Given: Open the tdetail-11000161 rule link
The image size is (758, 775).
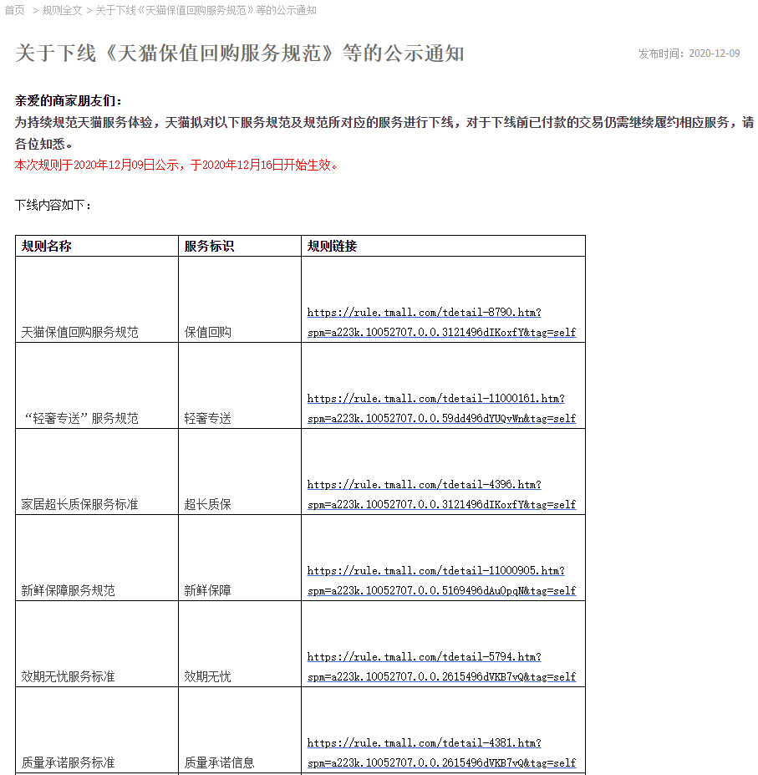Looking at the screenshot, I should pyautogui.click(x=441, y=408).
